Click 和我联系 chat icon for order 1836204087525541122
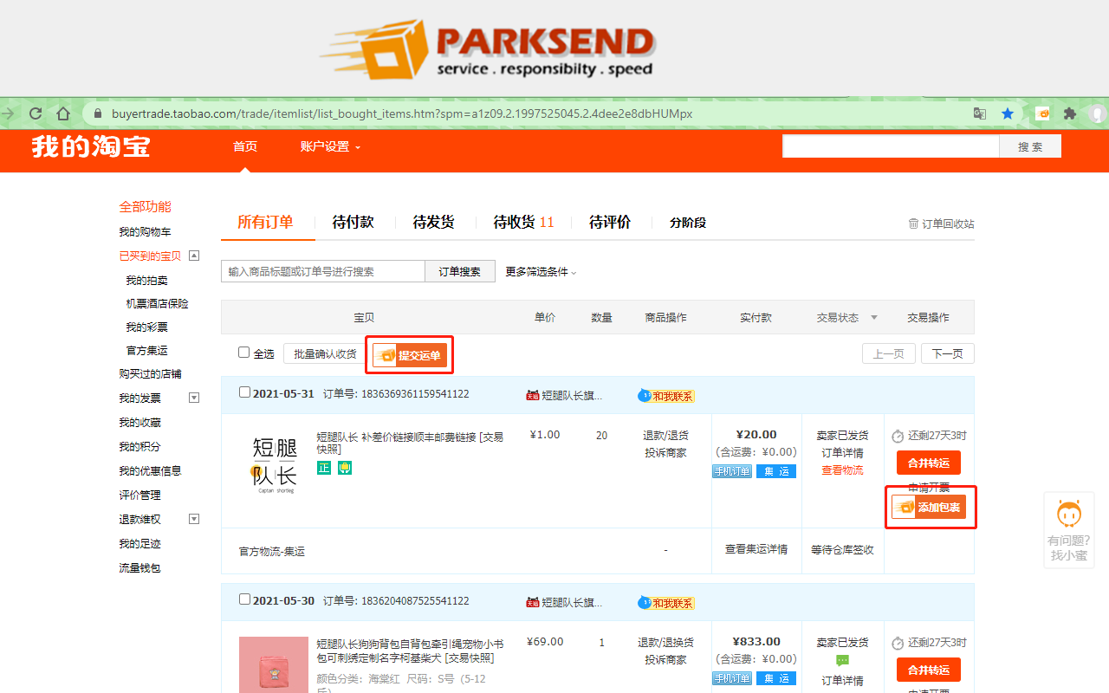 coord(666,602)
